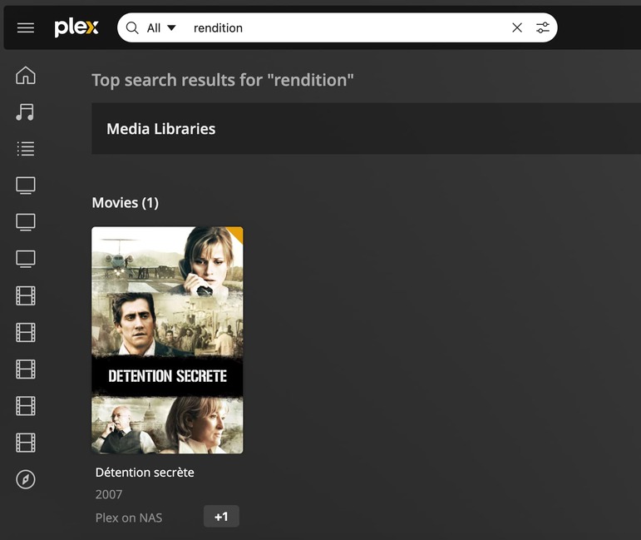Image resolution: width=641 pixels, height=540 pixels.
Task: Select the Media Libraries section header
Action: click(x=161, y=129)
